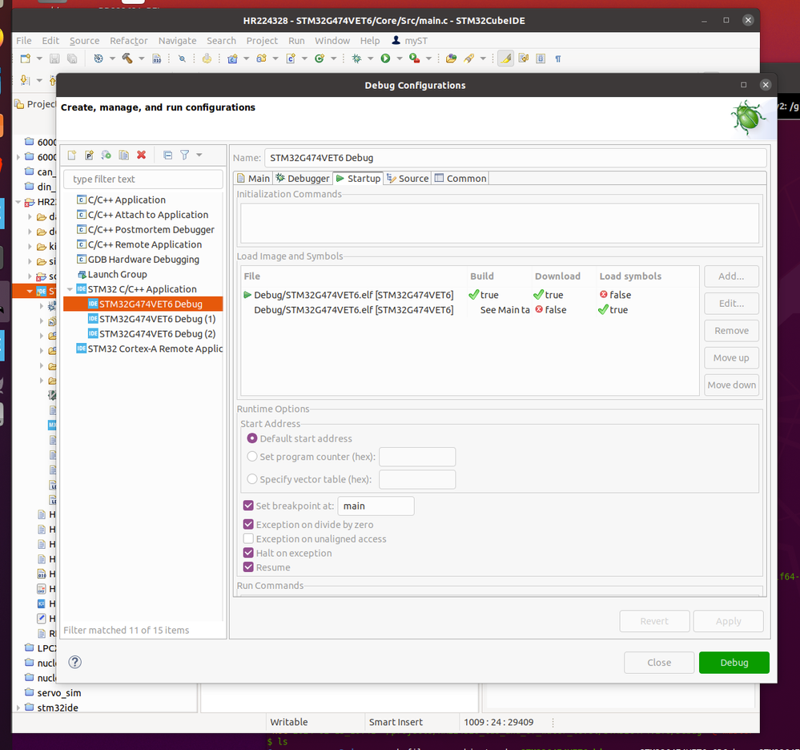Toggle the Set breakpoint at checkbox
800x750 pixels.
(248, 506)
